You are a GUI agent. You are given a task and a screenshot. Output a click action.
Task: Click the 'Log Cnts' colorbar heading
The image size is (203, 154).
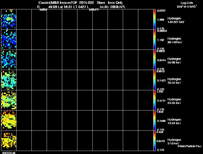(x=187, y=3)
